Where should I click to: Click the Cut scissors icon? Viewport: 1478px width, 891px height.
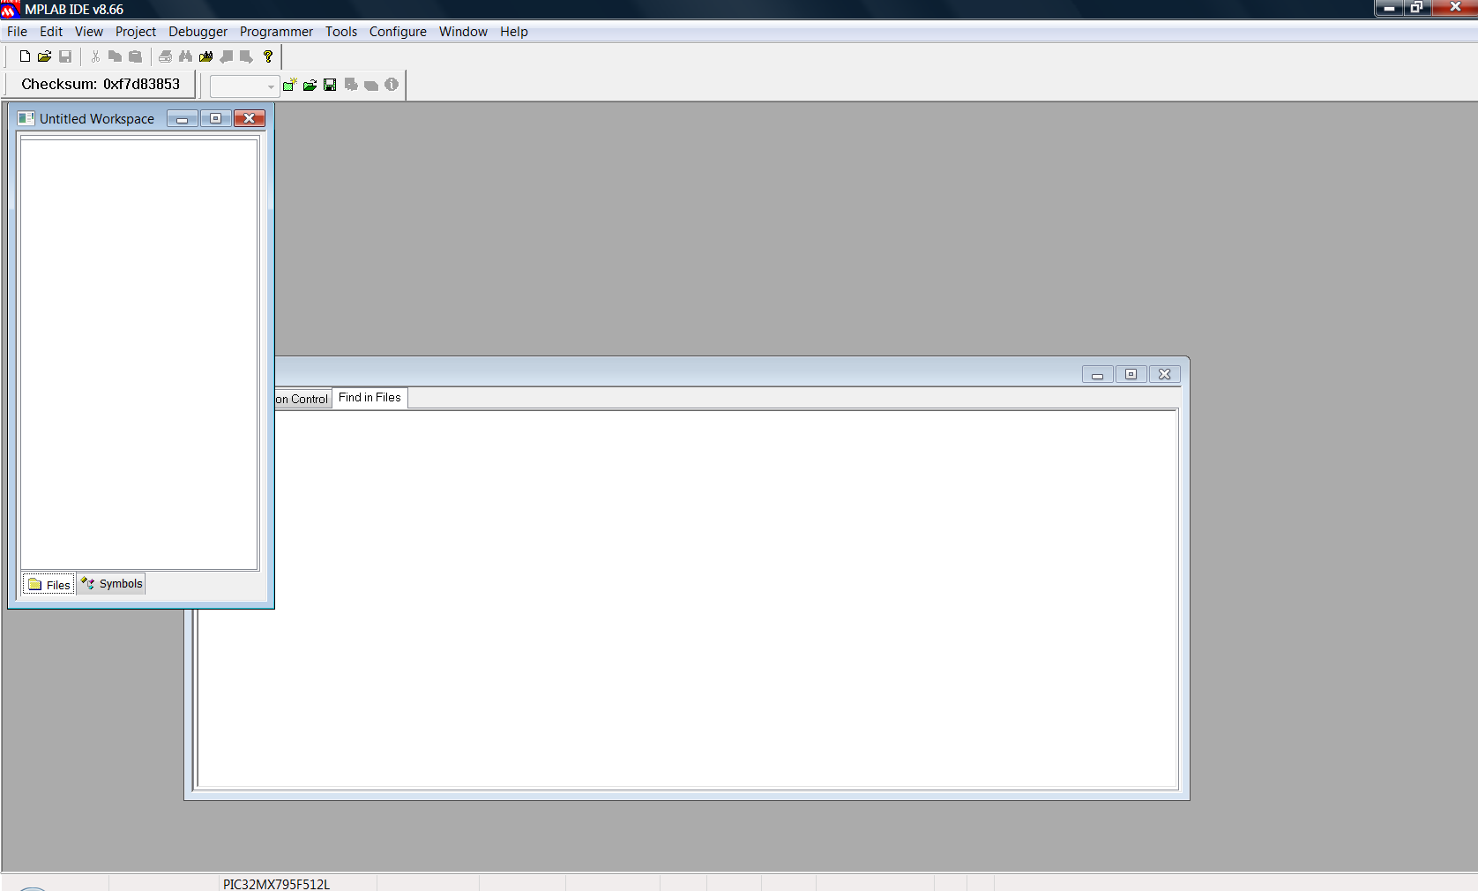point(95,56)
